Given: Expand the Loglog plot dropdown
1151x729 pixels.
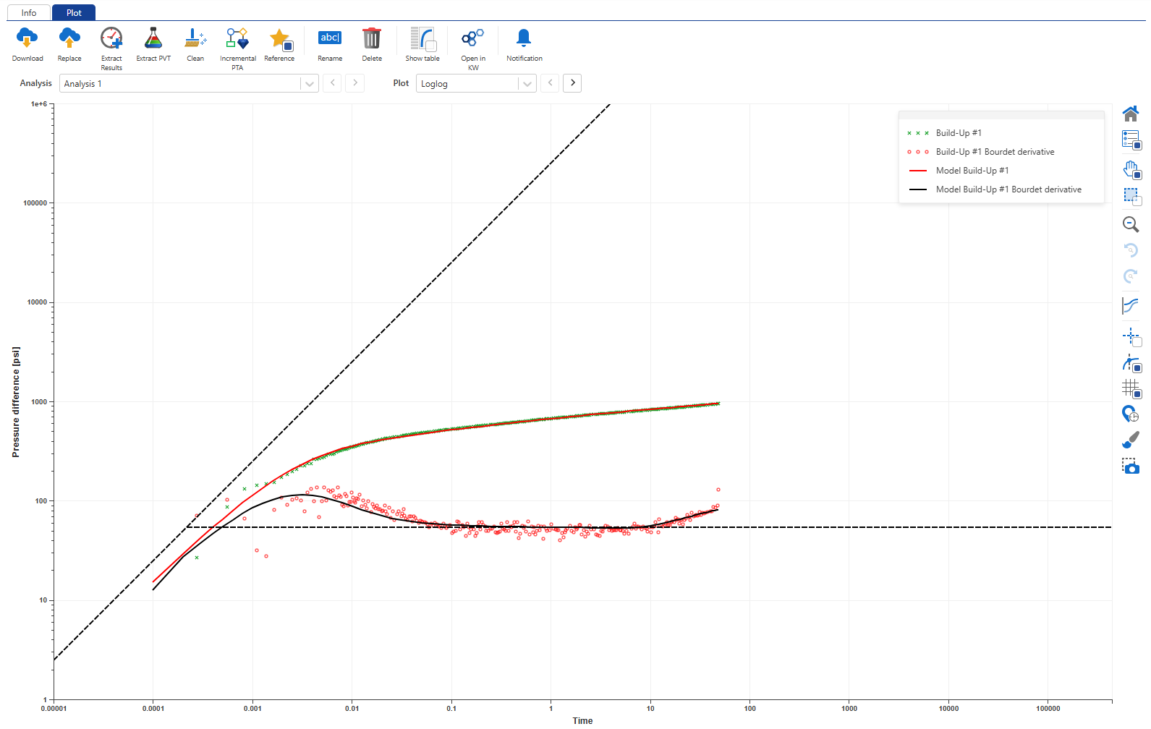Looking at the screenshot, I should click(527, 84).
